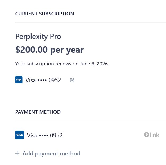Select the Visa 0952 text in Current Subscription
Image resolution: width=166 pixels, height=165 pixels.
pos(43,80)
